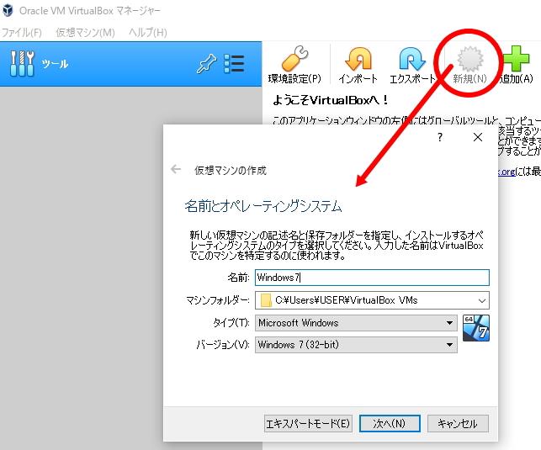Click the Name (名前) input field

[372, 278]
